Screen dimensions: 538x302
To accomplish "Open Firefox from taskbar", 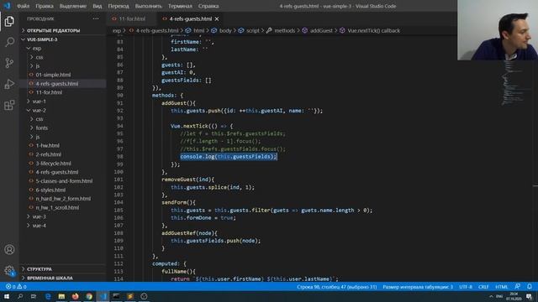I will click(x=75, y=296).
